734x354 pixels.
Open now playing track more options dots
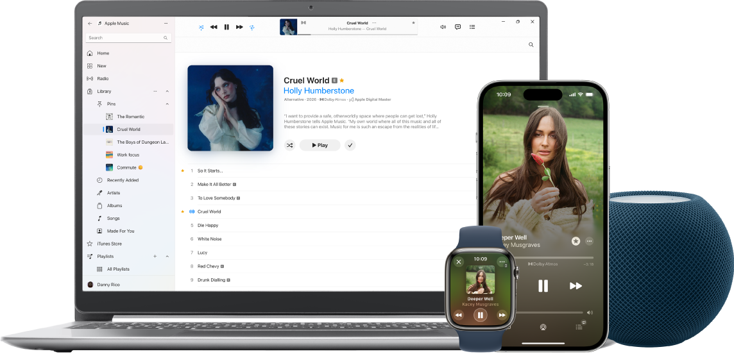tap(374, 23)
